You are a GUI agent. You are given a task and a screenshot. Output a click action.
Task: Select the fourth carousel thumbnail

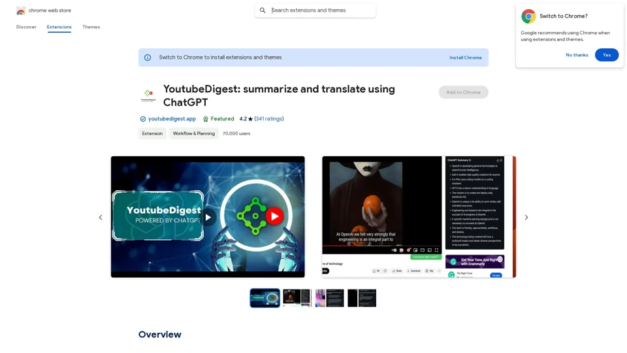coord(362,298)
